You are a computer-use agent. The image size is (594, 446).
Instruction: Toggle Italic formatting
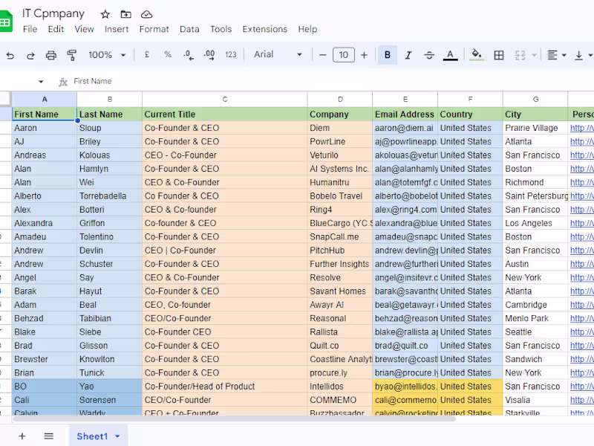click(408, 55)
